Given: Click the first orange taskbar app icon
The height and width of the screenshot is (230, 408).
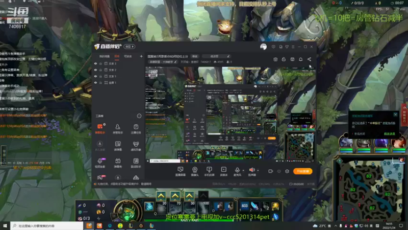Looking at the screenshot, I should pos(89,226).
